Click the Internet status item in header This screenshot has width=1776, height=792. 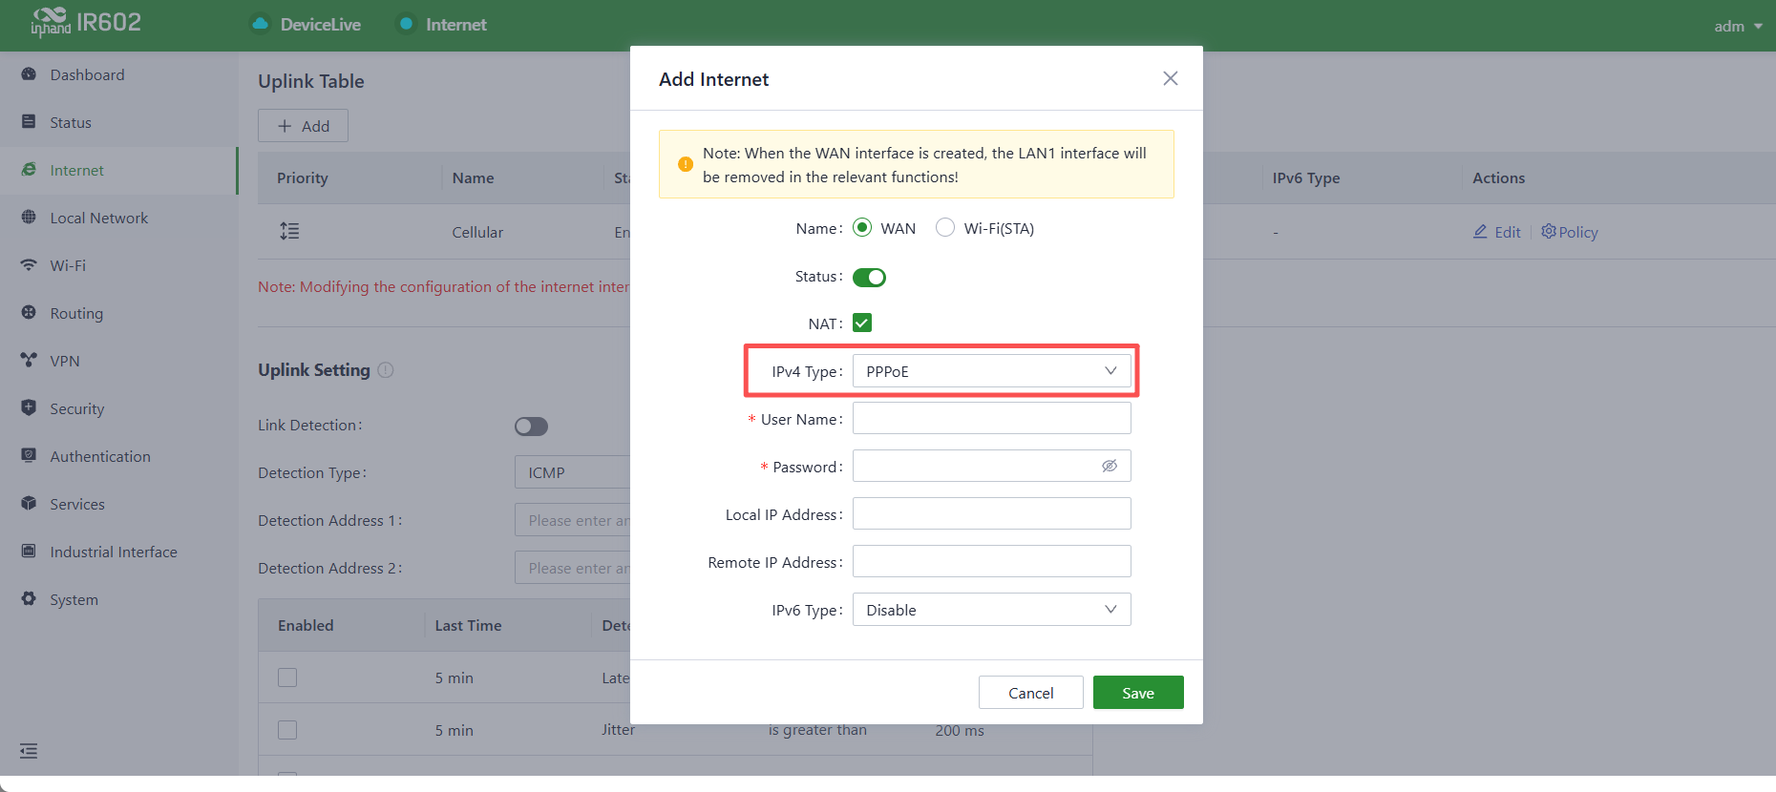coord(443,24)
